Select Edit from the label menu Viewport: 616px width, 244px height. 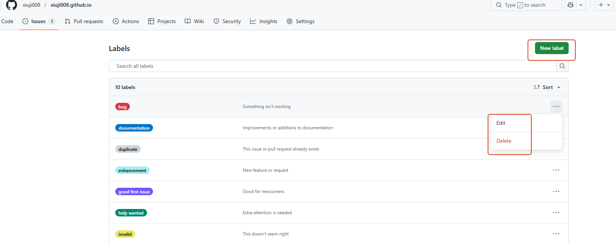[x=501, y=123]
